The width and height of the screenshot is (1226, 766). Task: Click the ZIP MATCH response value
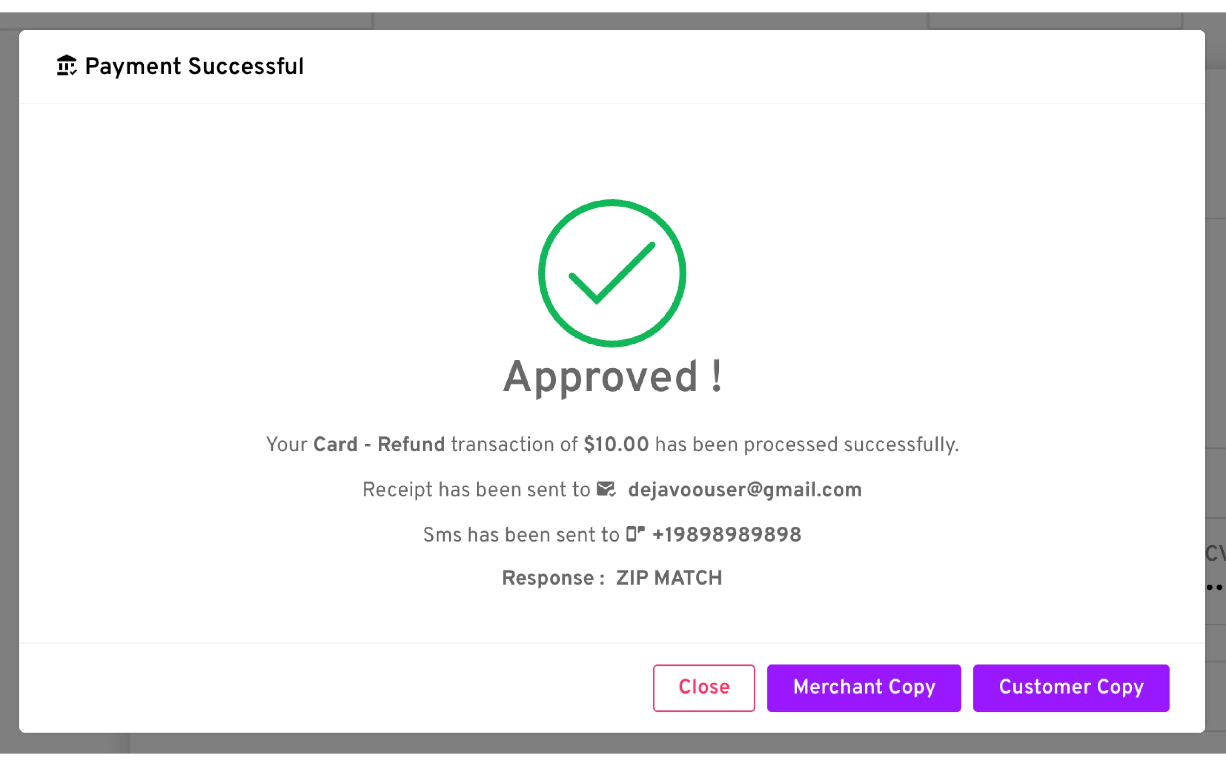coord(669,578)
